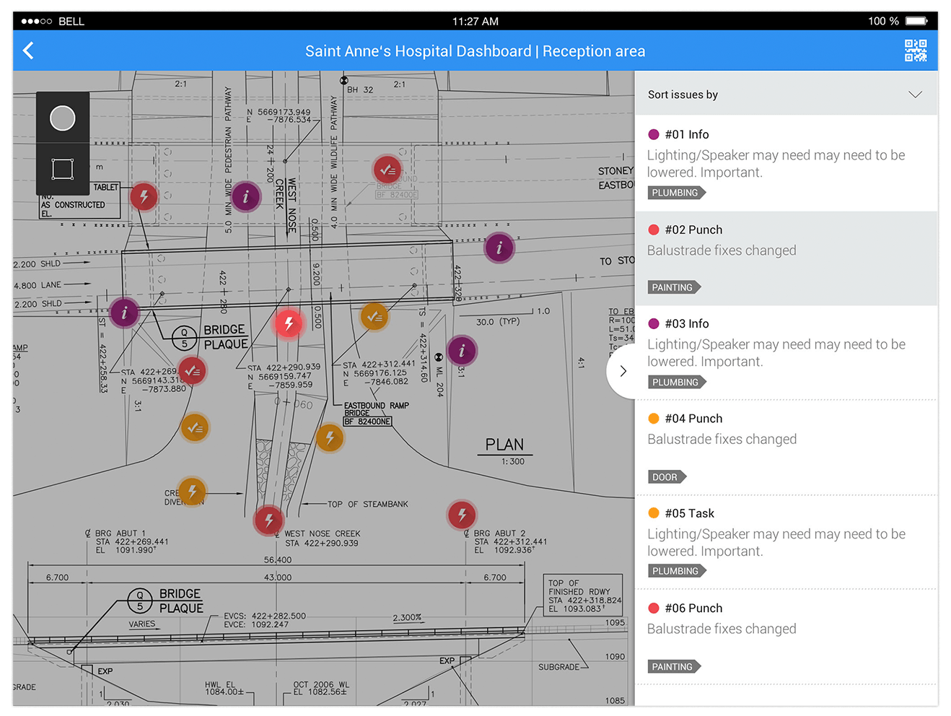Tap purple info pin near TO STO label

click(x=499, y=248)
